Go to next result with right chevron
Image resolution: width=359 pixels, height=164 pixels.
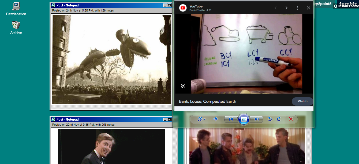(286, 8)
